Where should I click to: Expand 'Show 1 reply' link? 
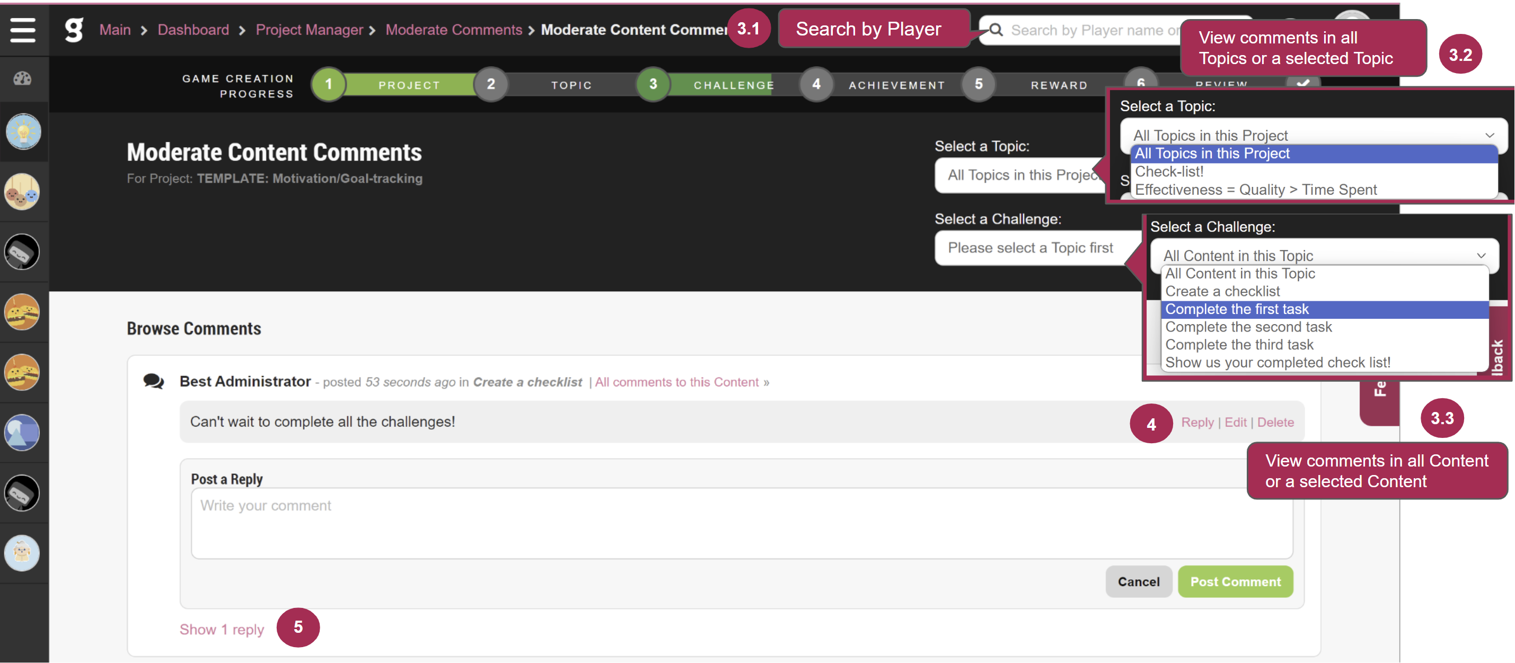coord(222,630)
